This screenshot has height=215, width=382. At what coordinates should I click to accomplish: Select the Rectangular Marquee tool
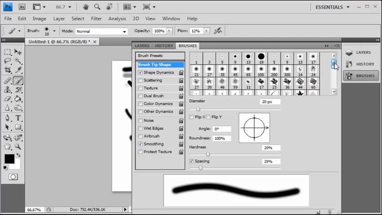tap(7, 52)
